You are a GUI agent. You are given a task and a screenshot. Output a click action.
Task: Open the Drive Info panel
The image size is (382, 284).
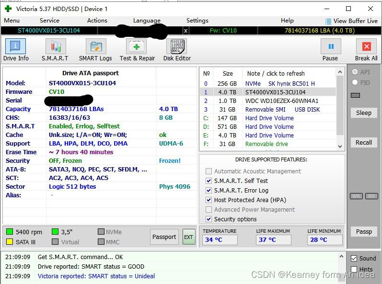16,50
